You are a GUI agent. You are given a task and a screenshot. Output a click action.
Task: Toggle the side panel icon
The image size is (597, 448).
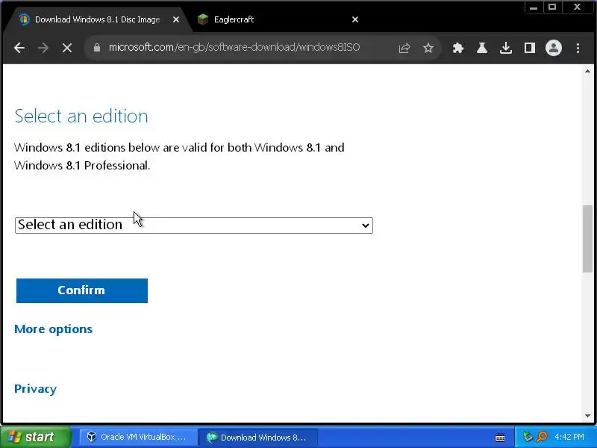(530, 48)
